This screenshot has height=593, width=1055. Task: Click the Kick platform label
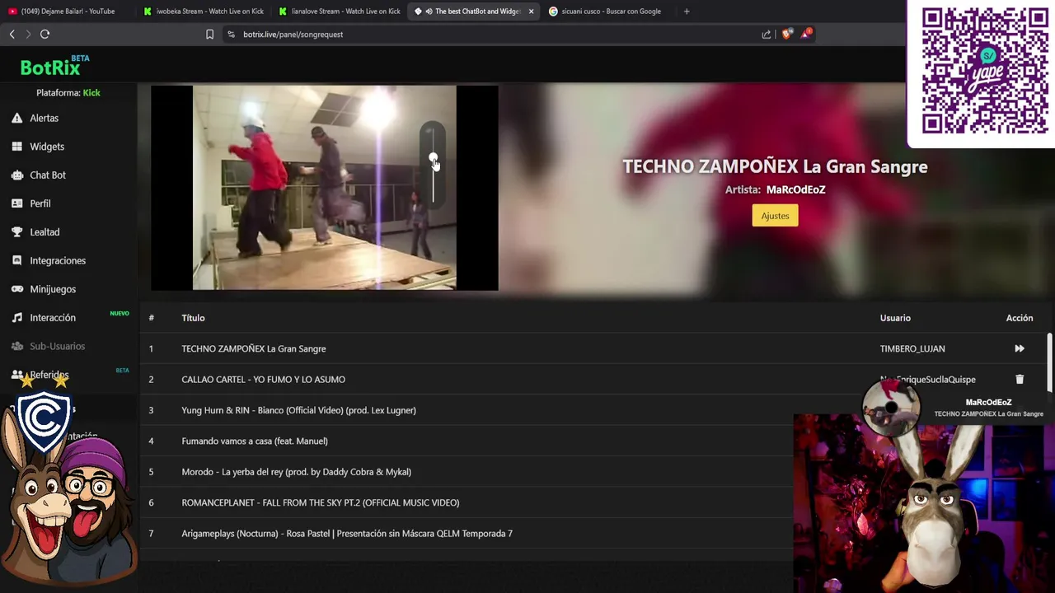91,93
